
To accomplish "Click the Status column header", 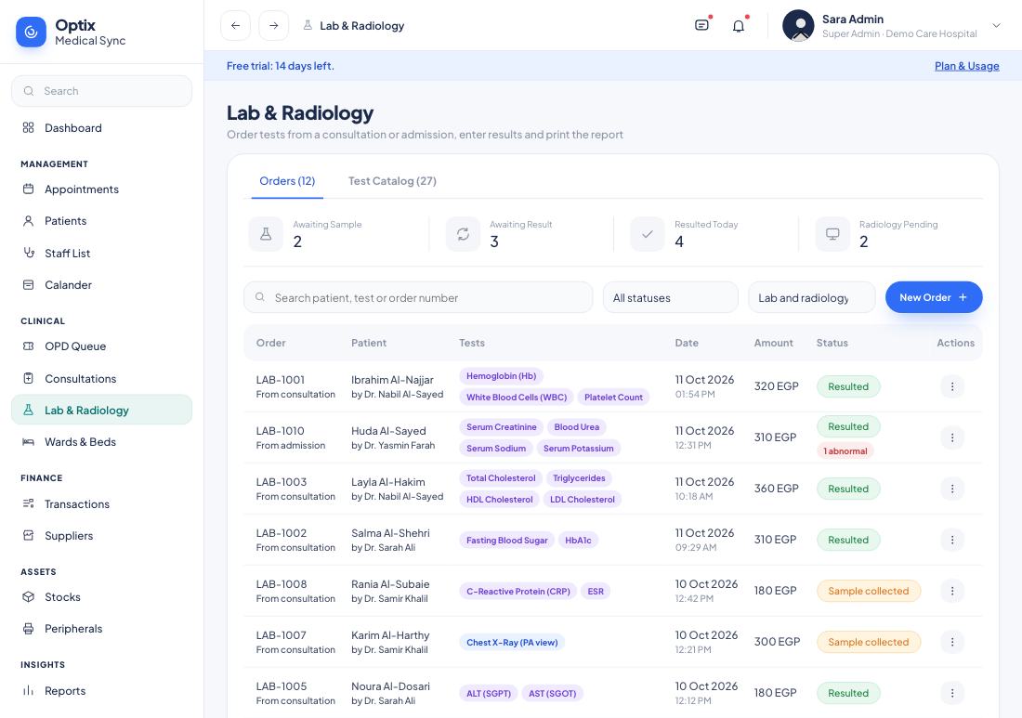I will click(832, 343).
